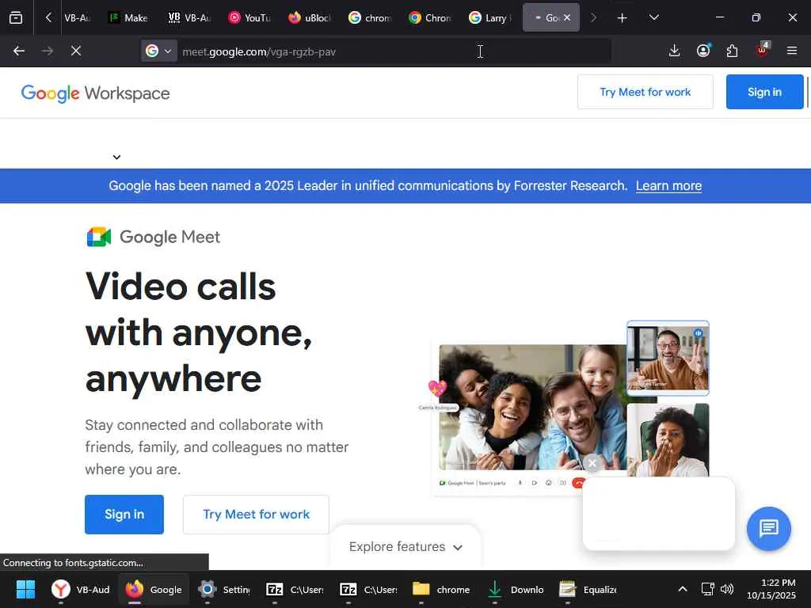The width and height of the screenshot is (811, 608).
Task: Open the Downlo taskbar item
Action: [516, 589]
